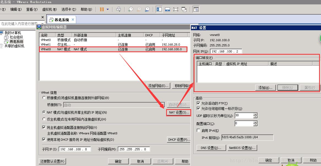Select the NAT 模式 radio button
The height and width of the screenshot is (166, 321).
coord(44,112)
